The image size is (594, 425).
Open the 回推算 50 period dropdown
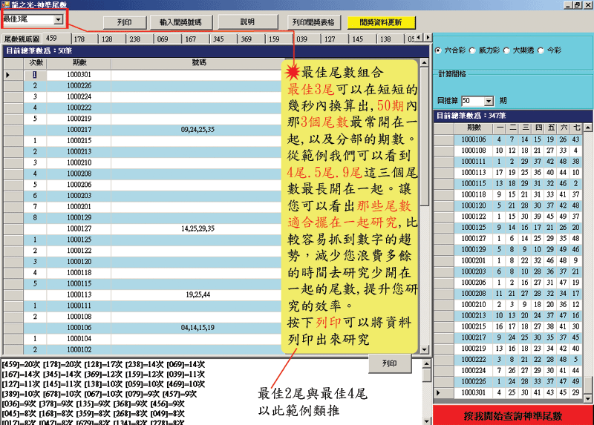[489, 101]
